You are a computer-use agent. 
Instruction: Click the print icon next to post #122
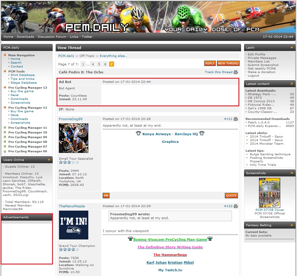[235, 206]
